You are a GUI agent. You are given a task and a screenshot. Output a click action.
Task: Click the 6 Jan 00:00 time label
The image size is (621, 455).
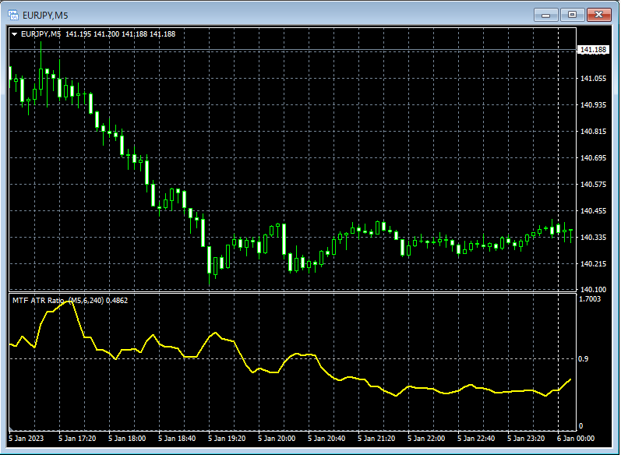(x=575, y=439)
